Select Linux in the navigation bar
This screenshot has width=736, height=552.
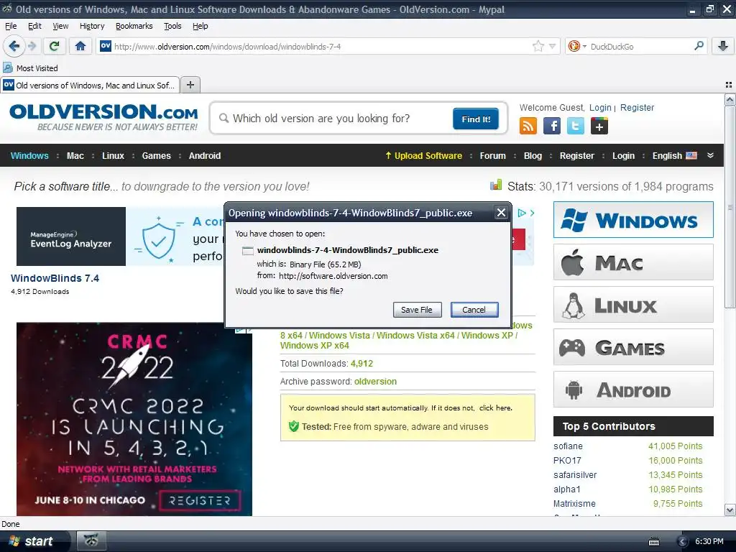113,156
